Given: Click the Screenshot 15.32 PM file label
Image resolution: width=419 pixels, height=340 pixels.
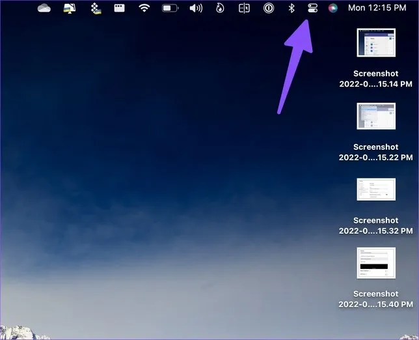Looking at the screenshot, I should 375,225.
